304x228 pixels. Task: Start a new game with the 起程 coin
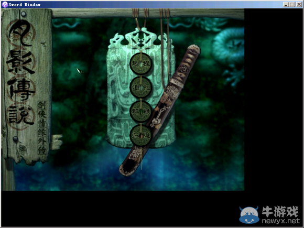pos(141,63)
